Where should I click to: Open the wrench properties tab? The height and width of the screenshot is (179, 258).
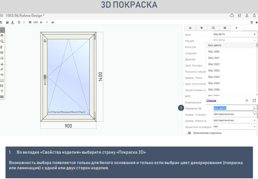[x=236, y=28]
